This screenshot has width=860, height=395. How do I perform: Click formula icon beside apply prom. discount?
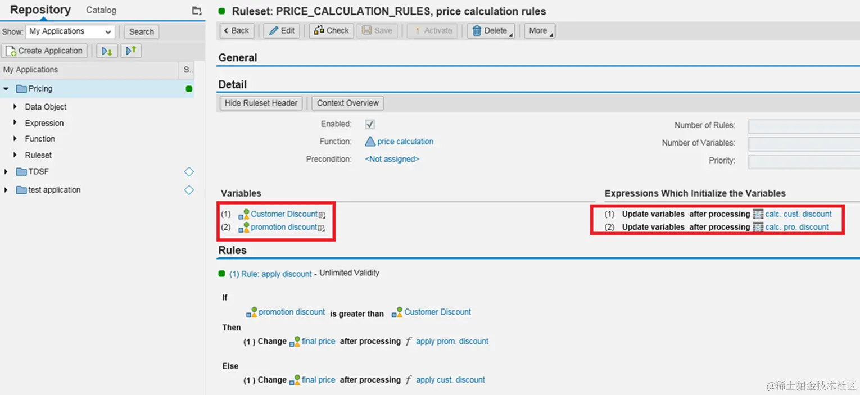click(409, 341)
